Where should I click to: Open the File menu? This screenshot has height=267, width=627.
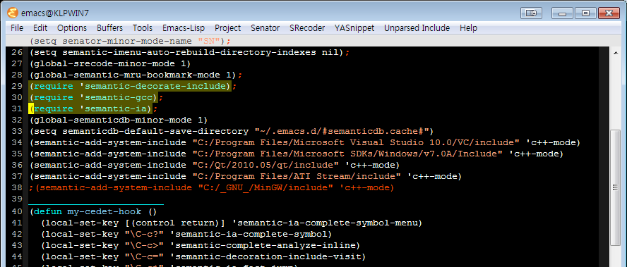tap(17, 28)
